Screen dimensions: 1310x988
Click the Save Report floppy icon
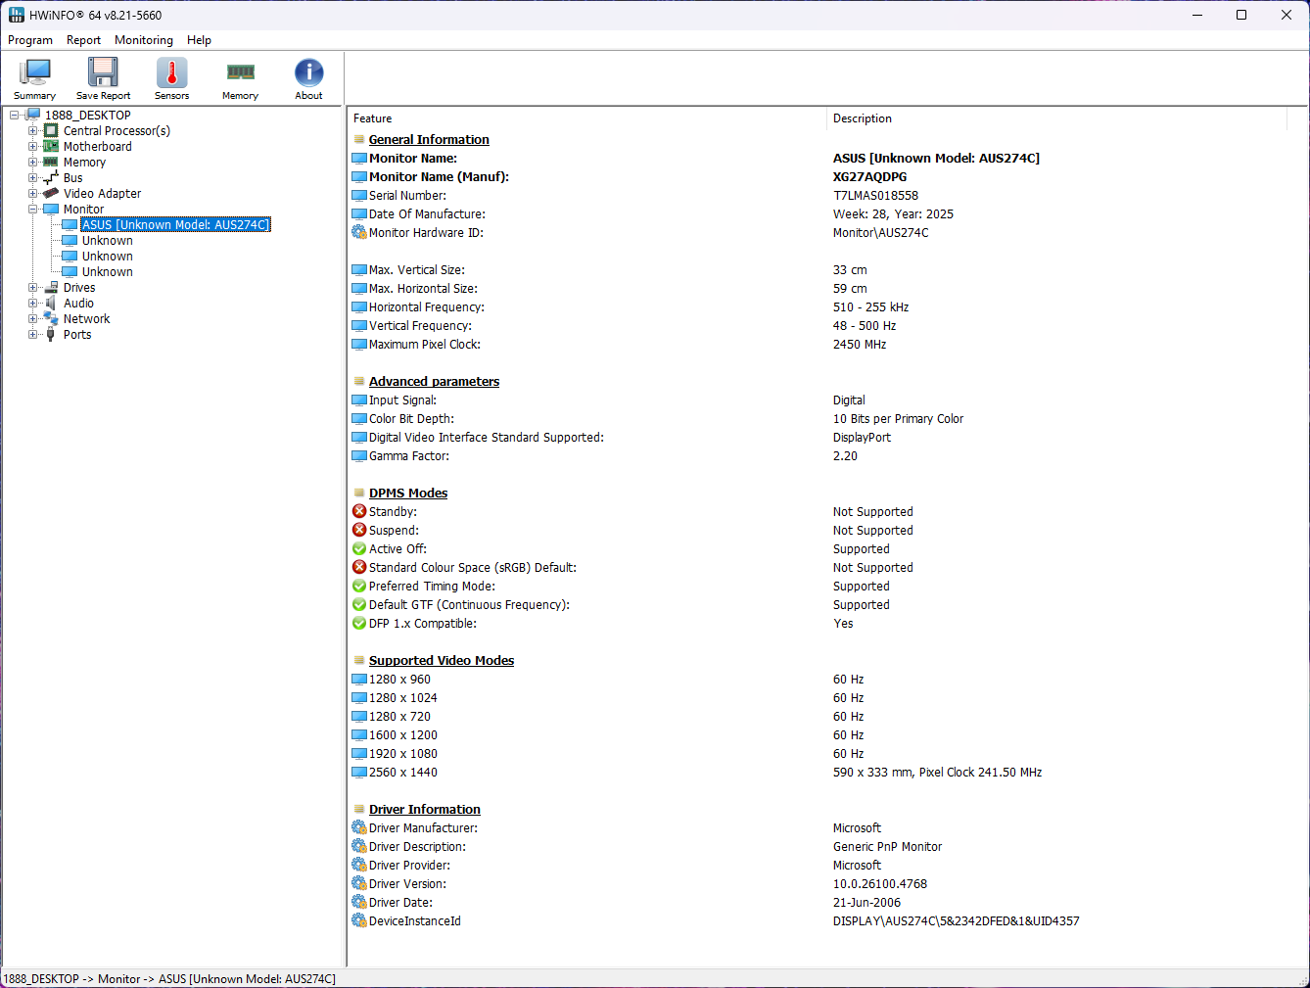[103, 73]
